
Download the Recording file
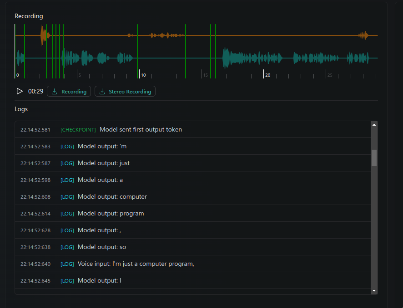coord(69,92)
